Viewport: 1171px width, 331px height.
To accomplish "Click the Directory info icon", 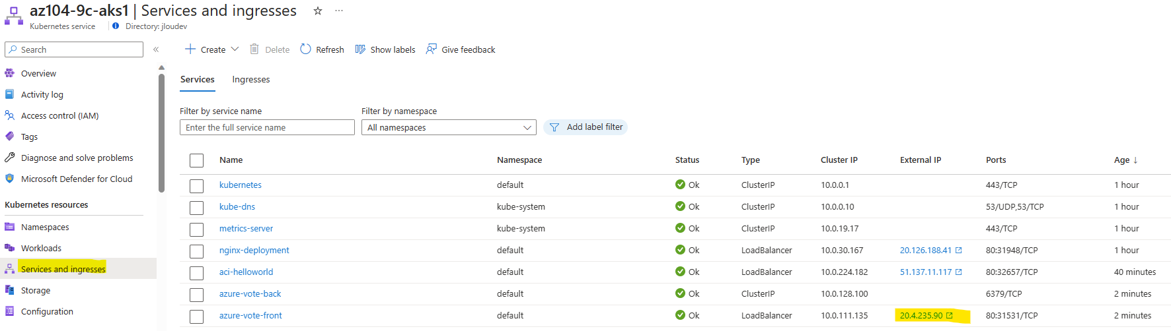I will pyautogui.click(x=116, y=26).
